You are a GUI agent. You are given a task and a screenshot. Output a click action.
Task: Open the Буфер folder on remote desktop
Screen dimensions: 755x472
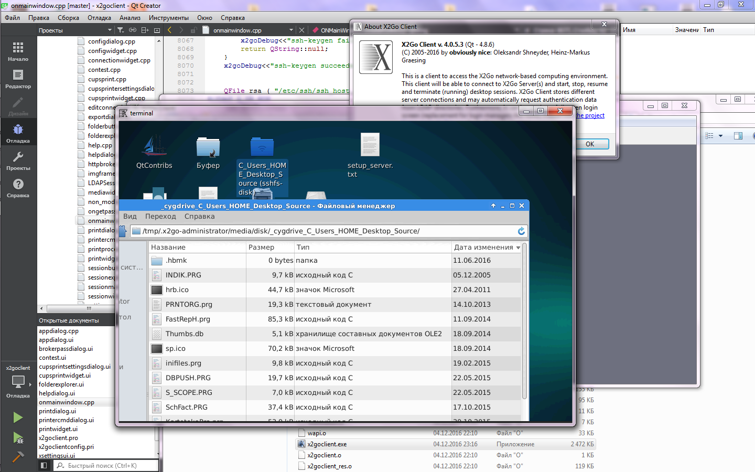(208, 152)
